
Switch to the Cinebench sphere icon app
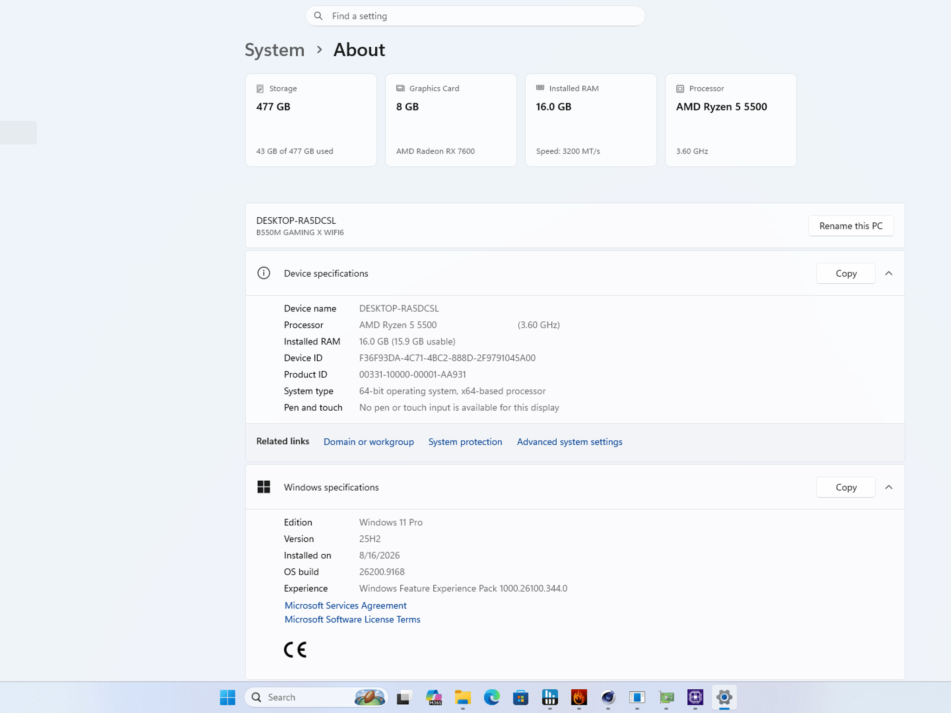click(x=608, y=697)
